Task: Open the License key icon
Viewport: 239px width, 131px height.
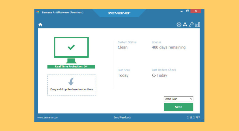Action: tap(191, 25)
